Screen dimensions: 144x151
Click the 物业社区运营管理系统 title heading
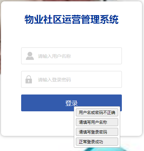(71, 20)
